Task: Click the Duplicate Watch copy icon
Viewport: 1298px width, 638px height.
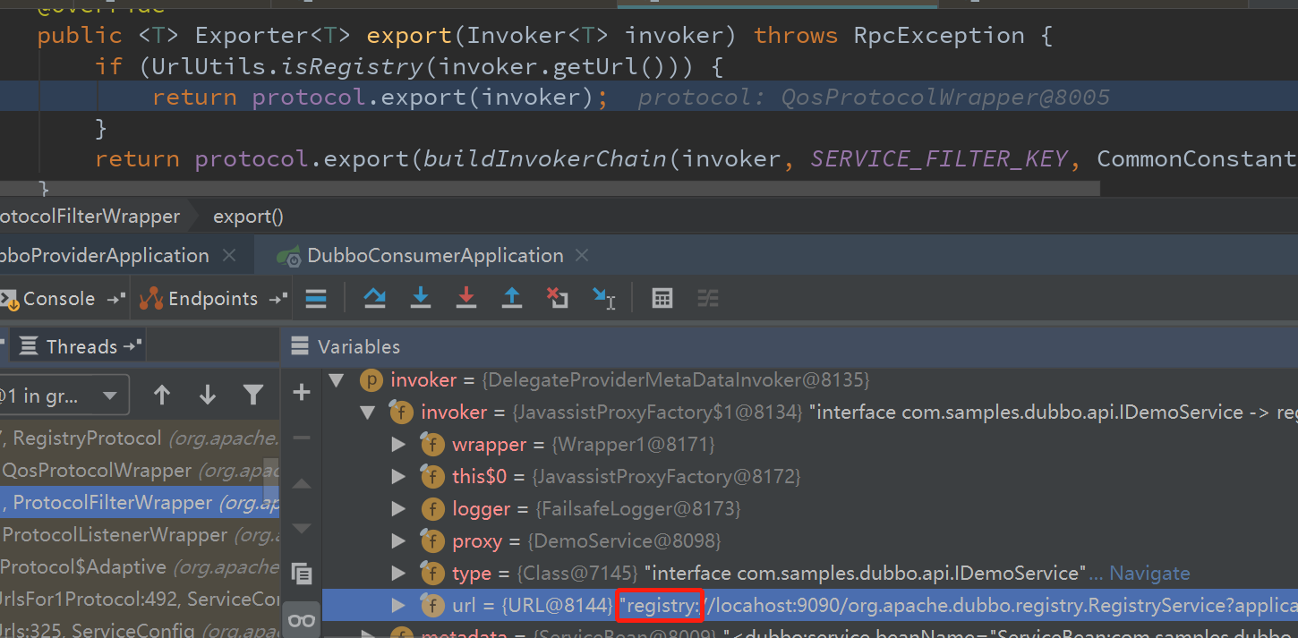Action: click(302, 574)
